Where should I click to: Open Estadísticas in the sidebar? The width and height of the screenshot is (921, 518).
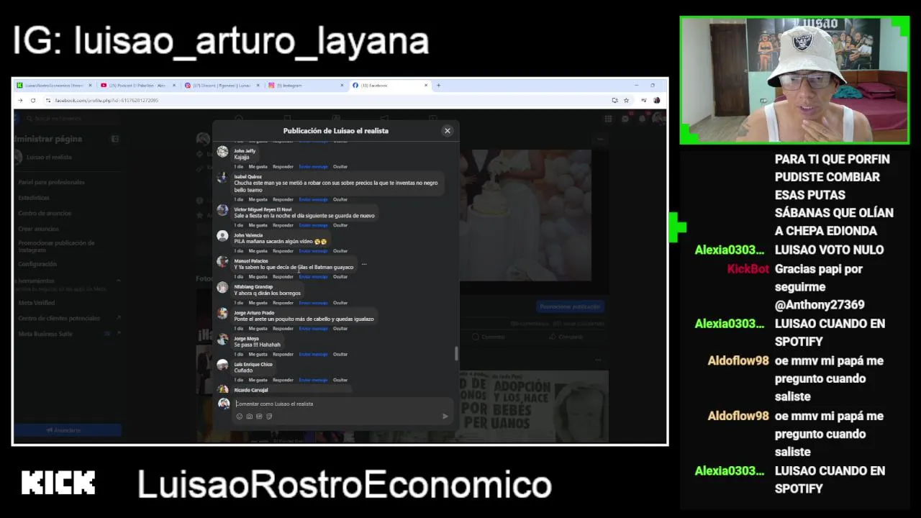coord(34,198)
